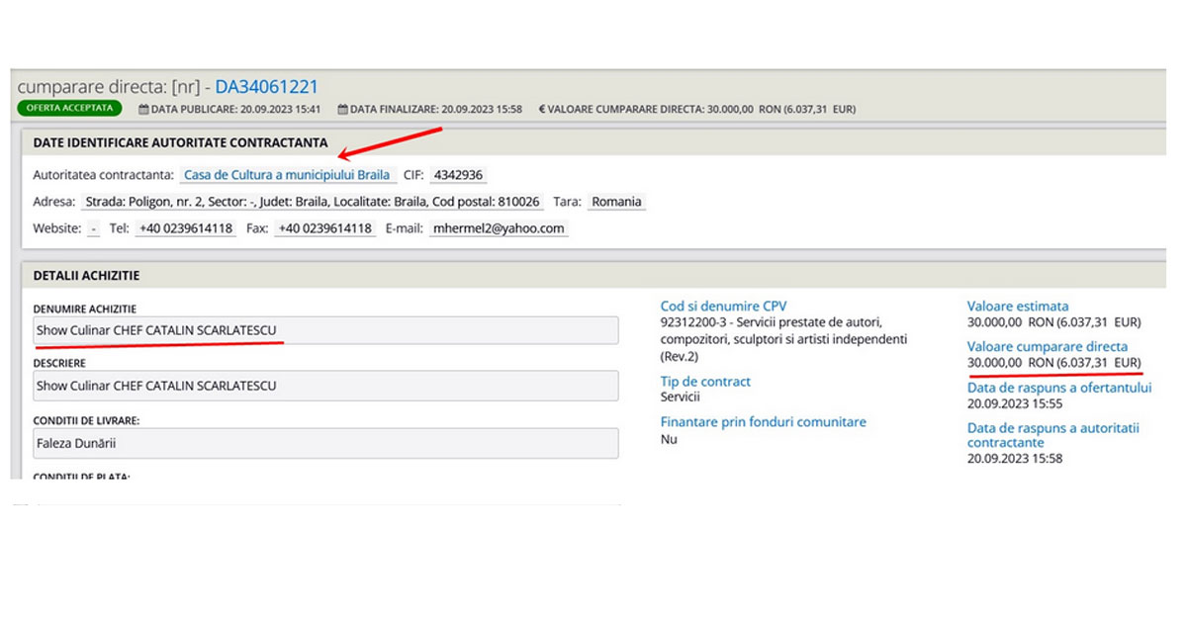Click the CONDITII DE LIVRARE field Faleza Dunării
This screenshot has height=620, width=1187.
coord(325,443)
